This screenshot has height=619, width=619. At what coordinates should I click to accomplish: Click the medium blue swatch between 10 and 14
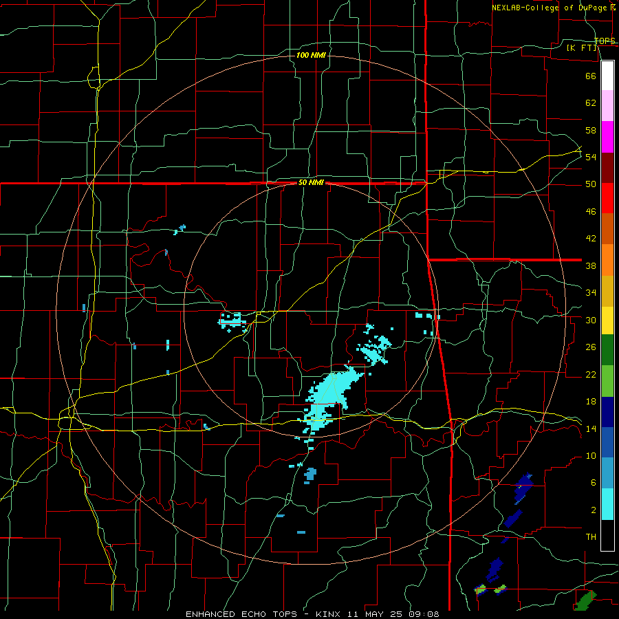pos(607,442)
